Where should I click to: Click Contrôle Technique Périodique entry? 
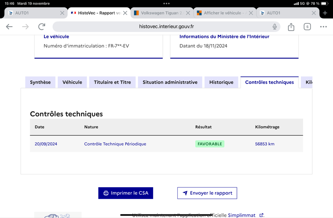115,144
